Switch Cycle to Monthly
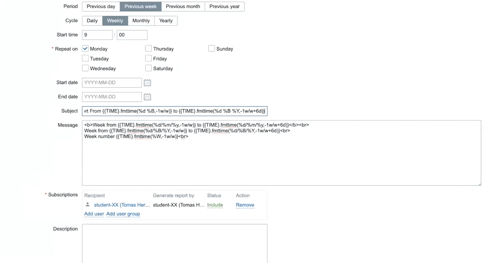 tap(141, 20)
